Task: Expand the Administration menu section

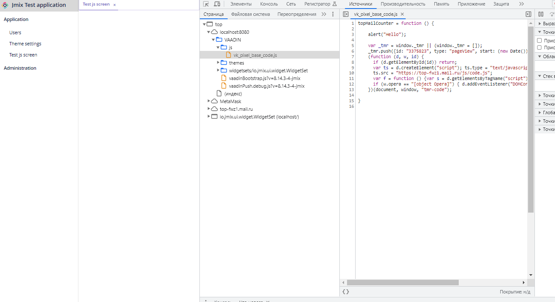Action: [x=20, y=68]
